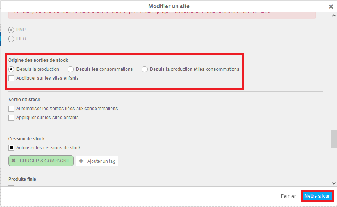Remove the BURGER & COMPAGNIE tag

(x=13, y=161)
